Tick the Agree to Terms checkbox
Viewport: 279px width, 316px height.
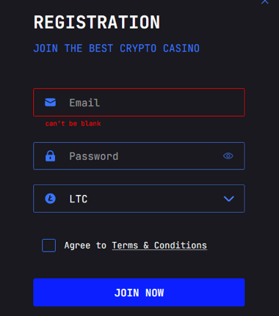pos(48,246)
